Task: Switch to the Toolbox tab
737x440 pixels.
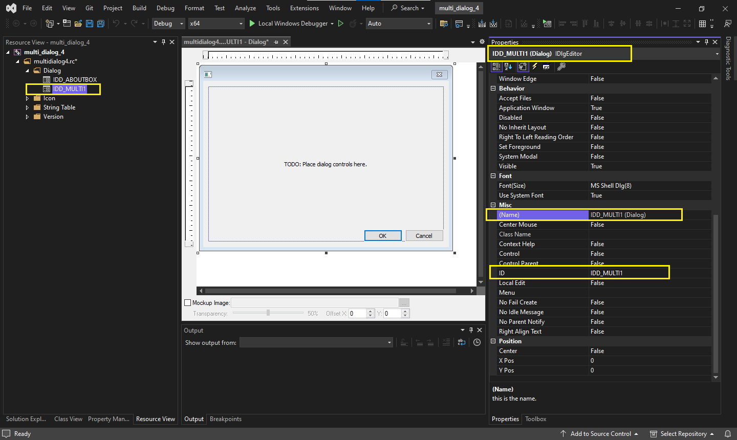Action: point(535,419)
